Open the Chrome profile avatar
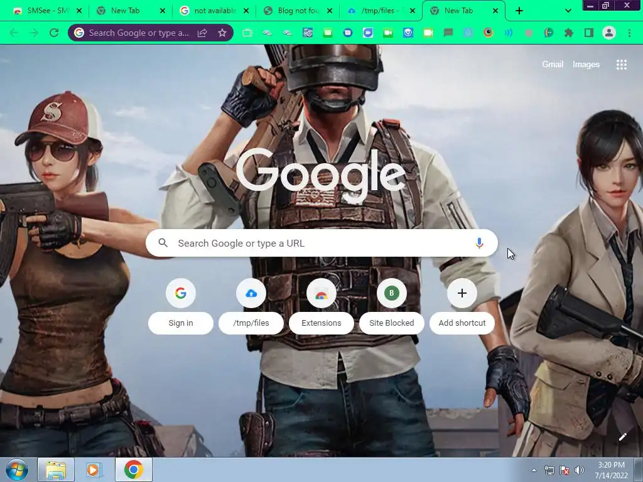Viewport: 643px width, 482px height. (609, 33)
